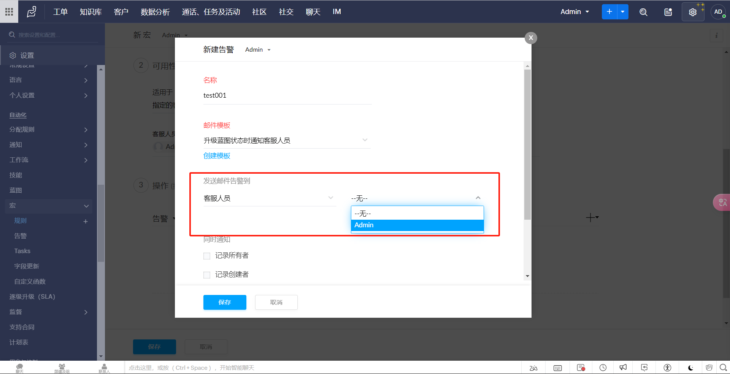Open the settings gear icon in header
The image size is (730, 374).
(692, 12)
